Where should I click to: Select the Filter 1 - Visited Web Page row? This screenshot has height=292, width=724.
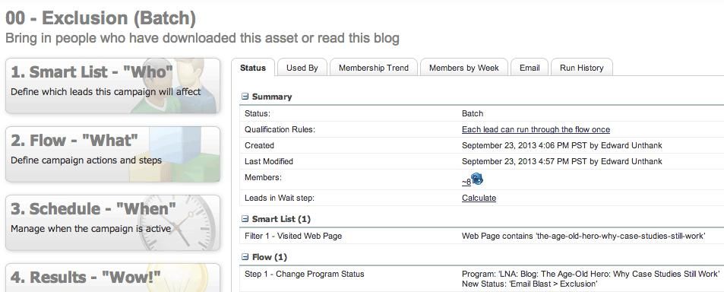click(482, 236)
